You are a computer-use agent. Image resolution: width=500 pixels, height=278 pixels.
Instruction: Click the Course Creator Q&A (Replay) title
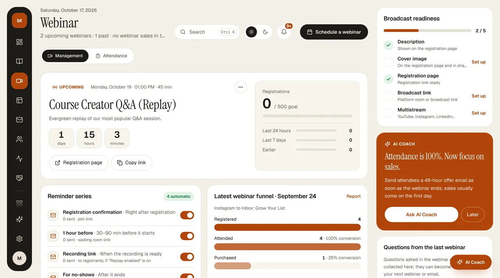coord(112,105)
